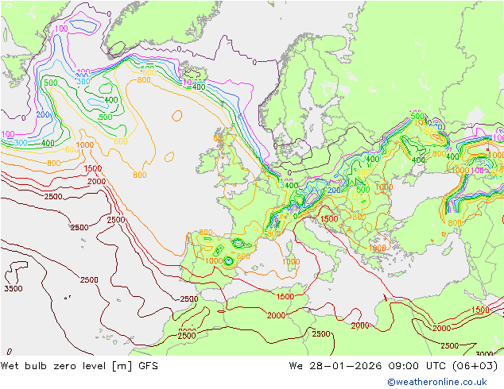504x389 pixels.
Task: Click the 1500 label south of Sardinia
Action: click(x=285, y=296)
